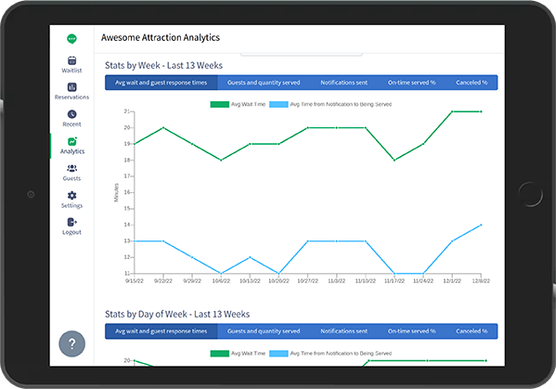The height and width of the screenshot is (389, 556).
Task: Switch day-of-week stats to 'Notifications sent'
Action: [x=344, y=331]
